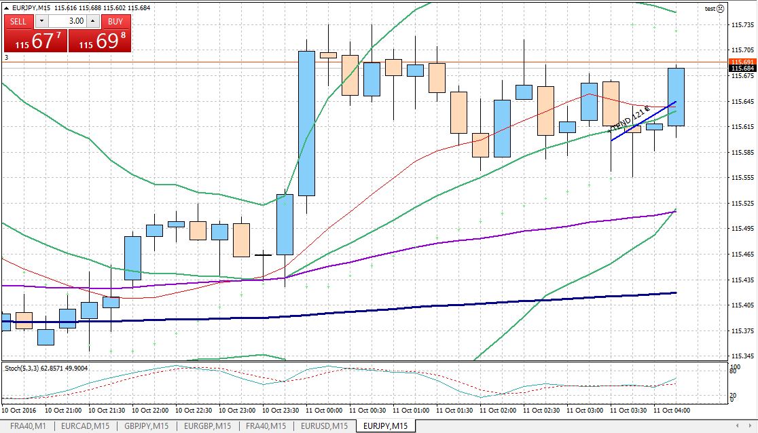Click the BUY button

click(x=115, y=21)
